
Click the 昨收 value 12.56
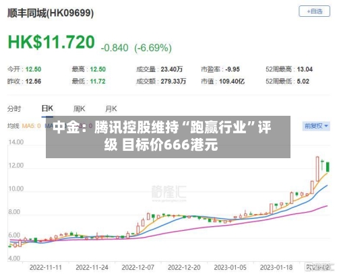click(33, 81)
